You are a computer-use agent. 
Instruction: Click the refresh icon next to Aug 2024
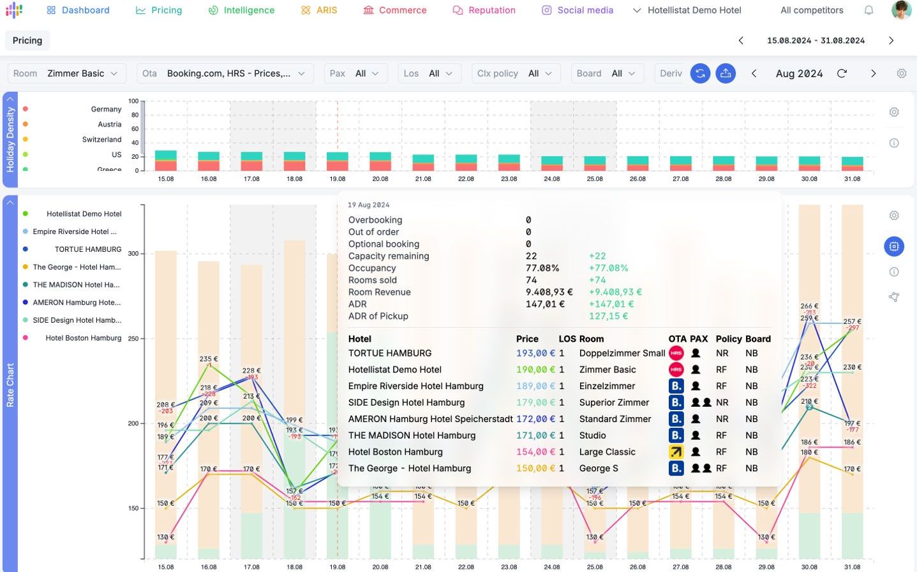[x=842, y=73]
